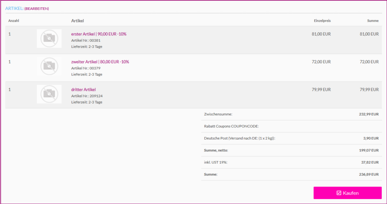
Task: Click the Anzahl value 1 of dritter Artikel
Action: [x=10, y=90]
